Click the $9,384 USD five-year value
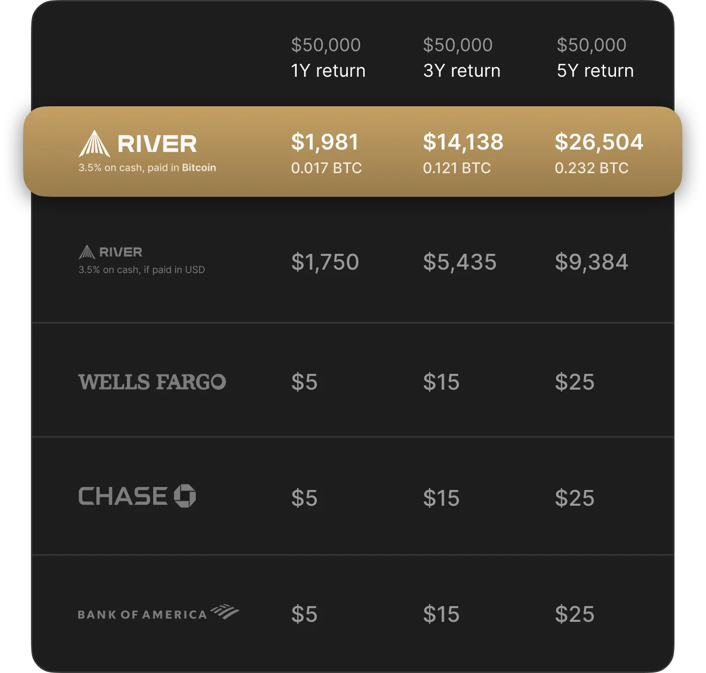This screenshot has width=706, height=673. pyautogui.click(x=591, y=262)
